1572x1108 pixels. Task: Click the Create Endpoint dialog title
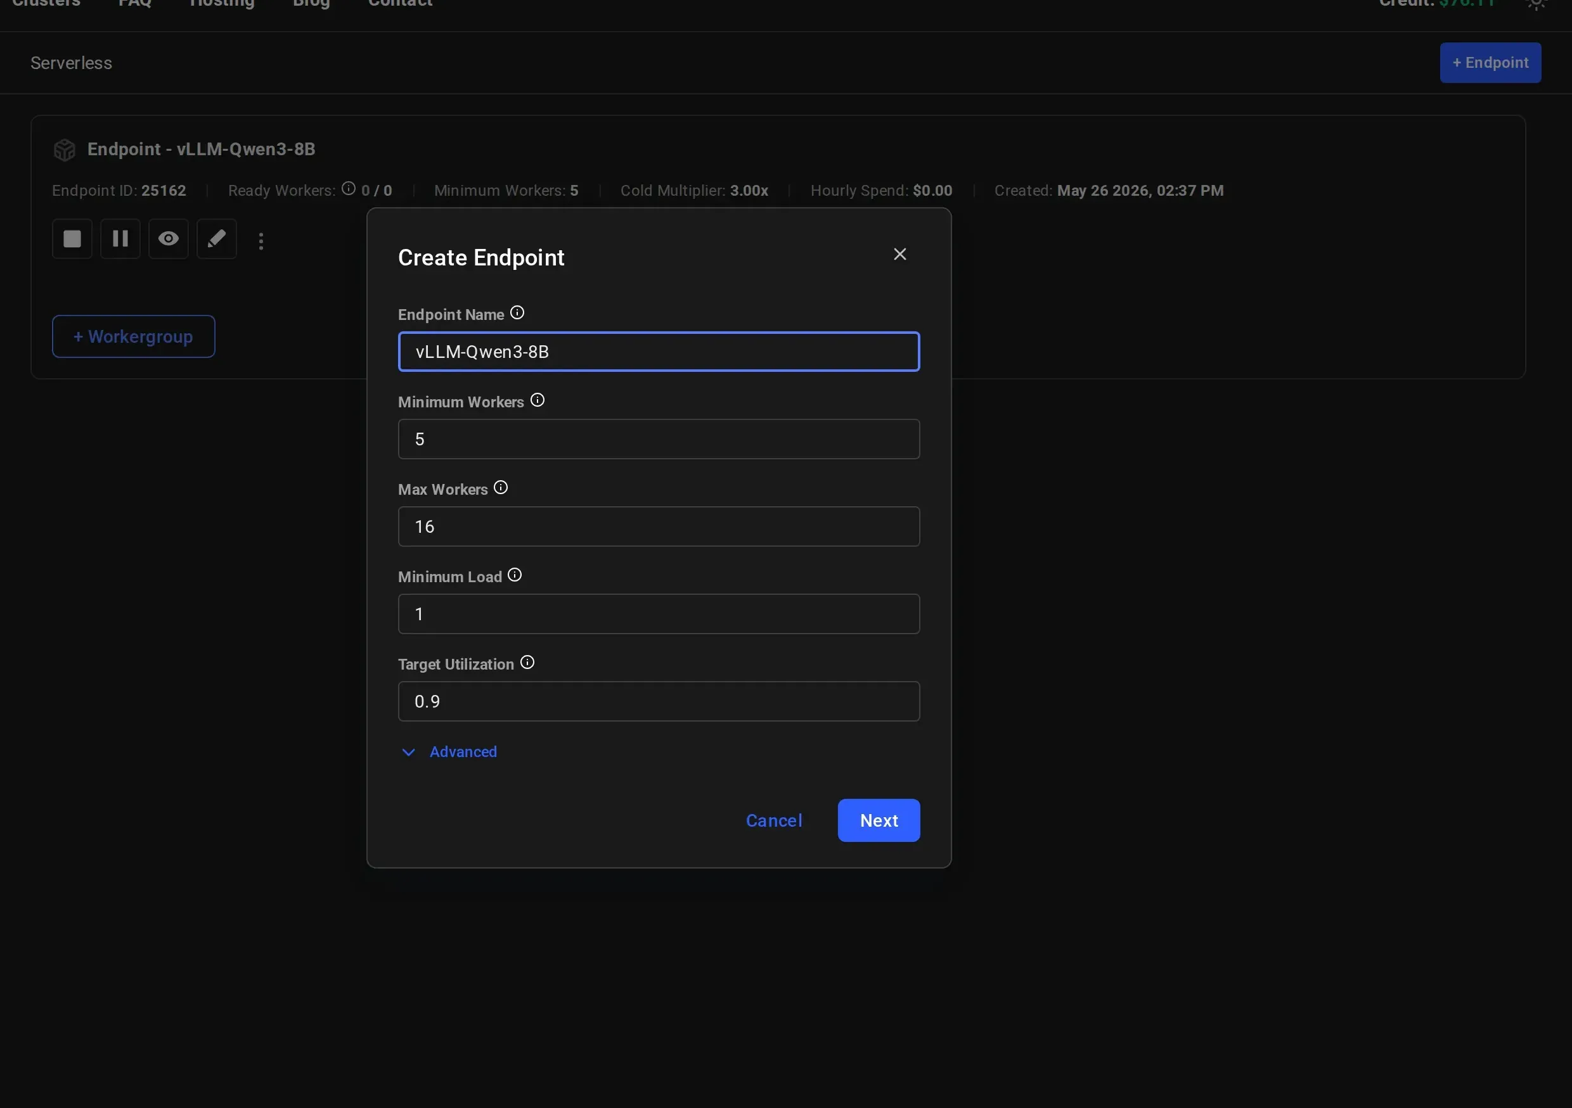tap(480, 258)
